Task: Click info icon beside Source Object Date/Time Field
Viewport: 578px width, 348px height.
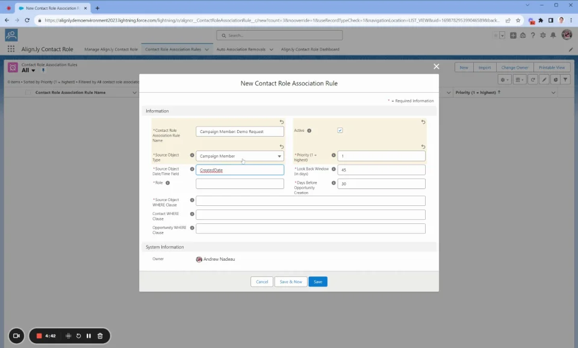Action: 192,169
